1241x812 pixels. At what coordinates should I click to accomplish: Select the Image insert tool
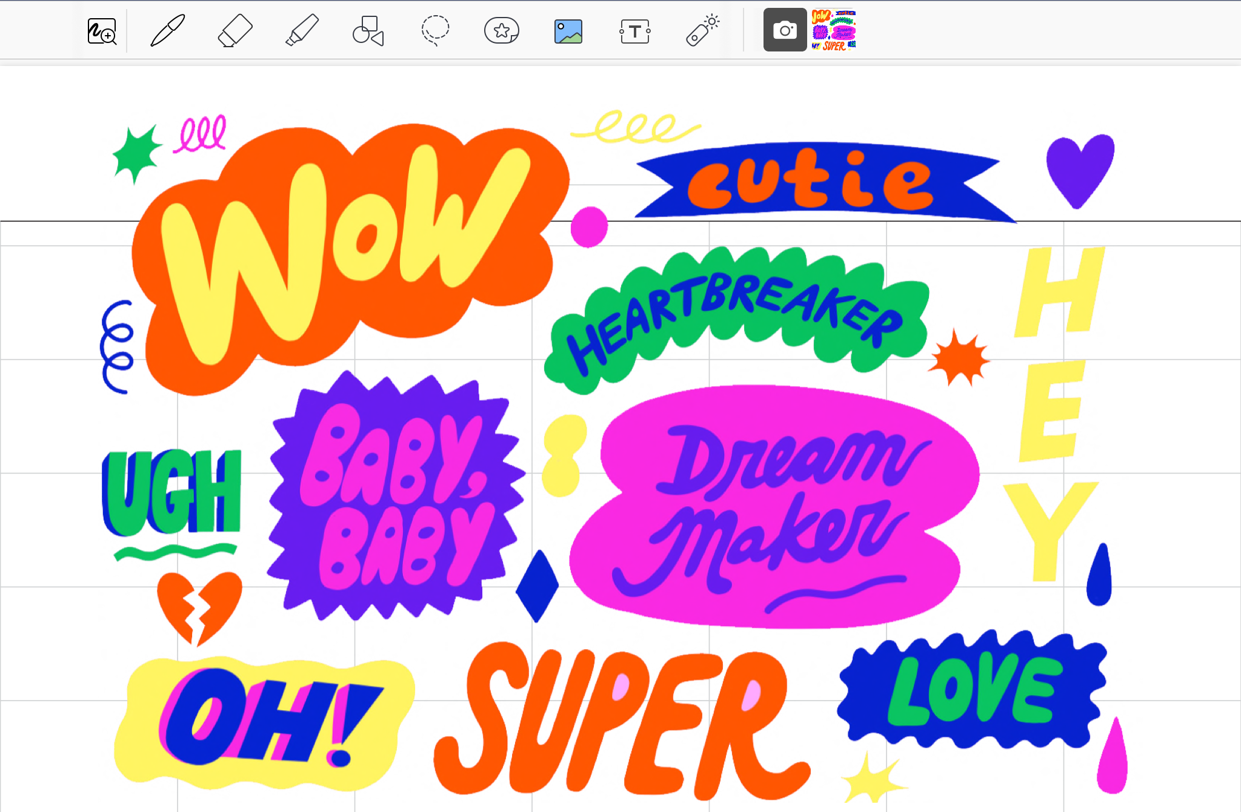coord(568,31)
